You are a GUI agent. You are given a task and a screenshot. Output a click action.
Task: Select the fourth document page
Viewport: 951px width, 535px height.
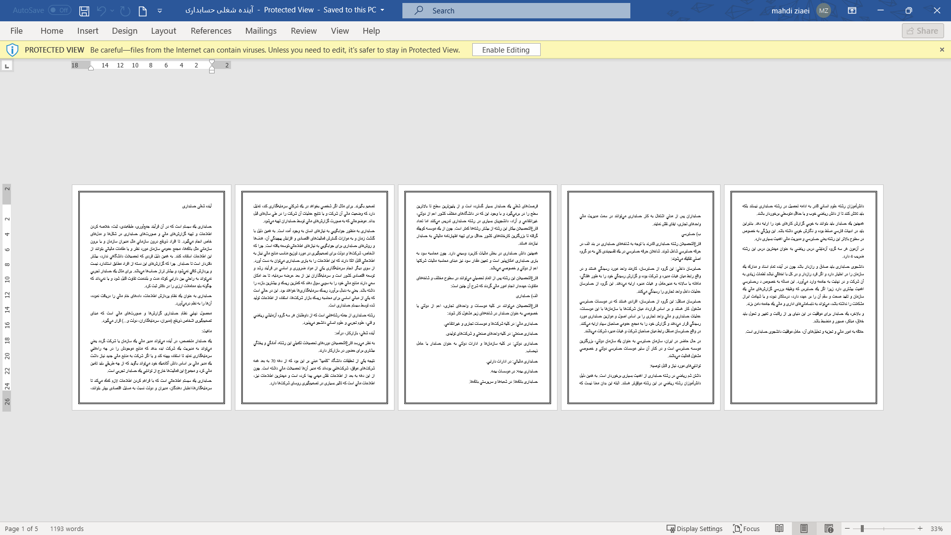pos(641,297)
